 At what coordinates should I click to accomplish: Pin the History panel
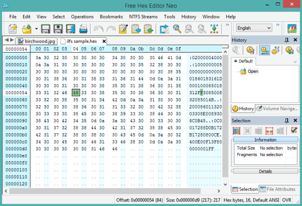tap(287, 40)
